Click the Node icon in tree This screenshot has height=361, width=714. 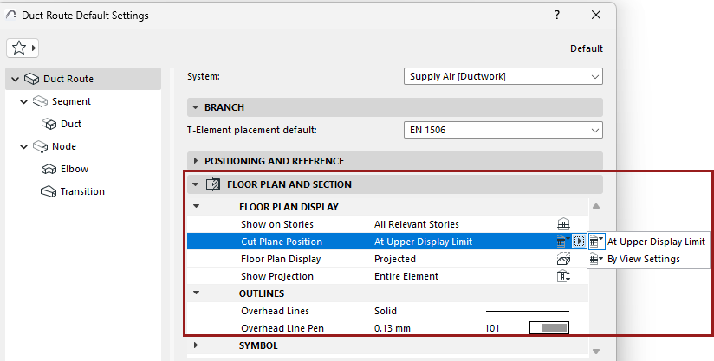point(40,146)
